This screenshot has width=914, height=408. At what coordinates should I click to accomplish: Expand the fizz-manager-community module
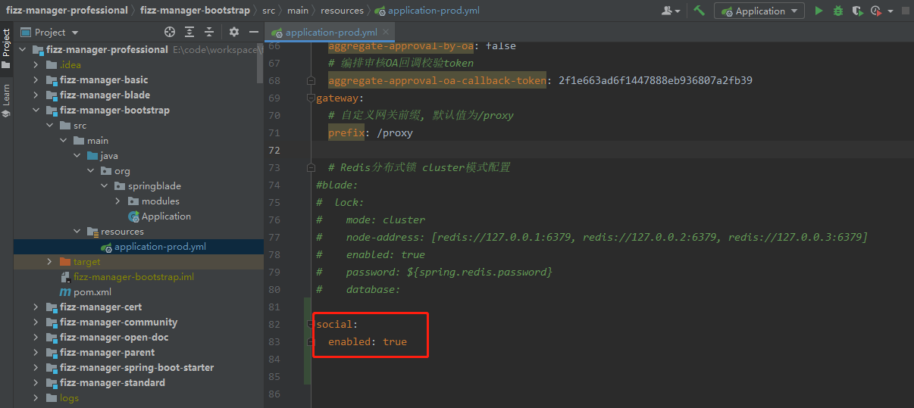(36, 322)
